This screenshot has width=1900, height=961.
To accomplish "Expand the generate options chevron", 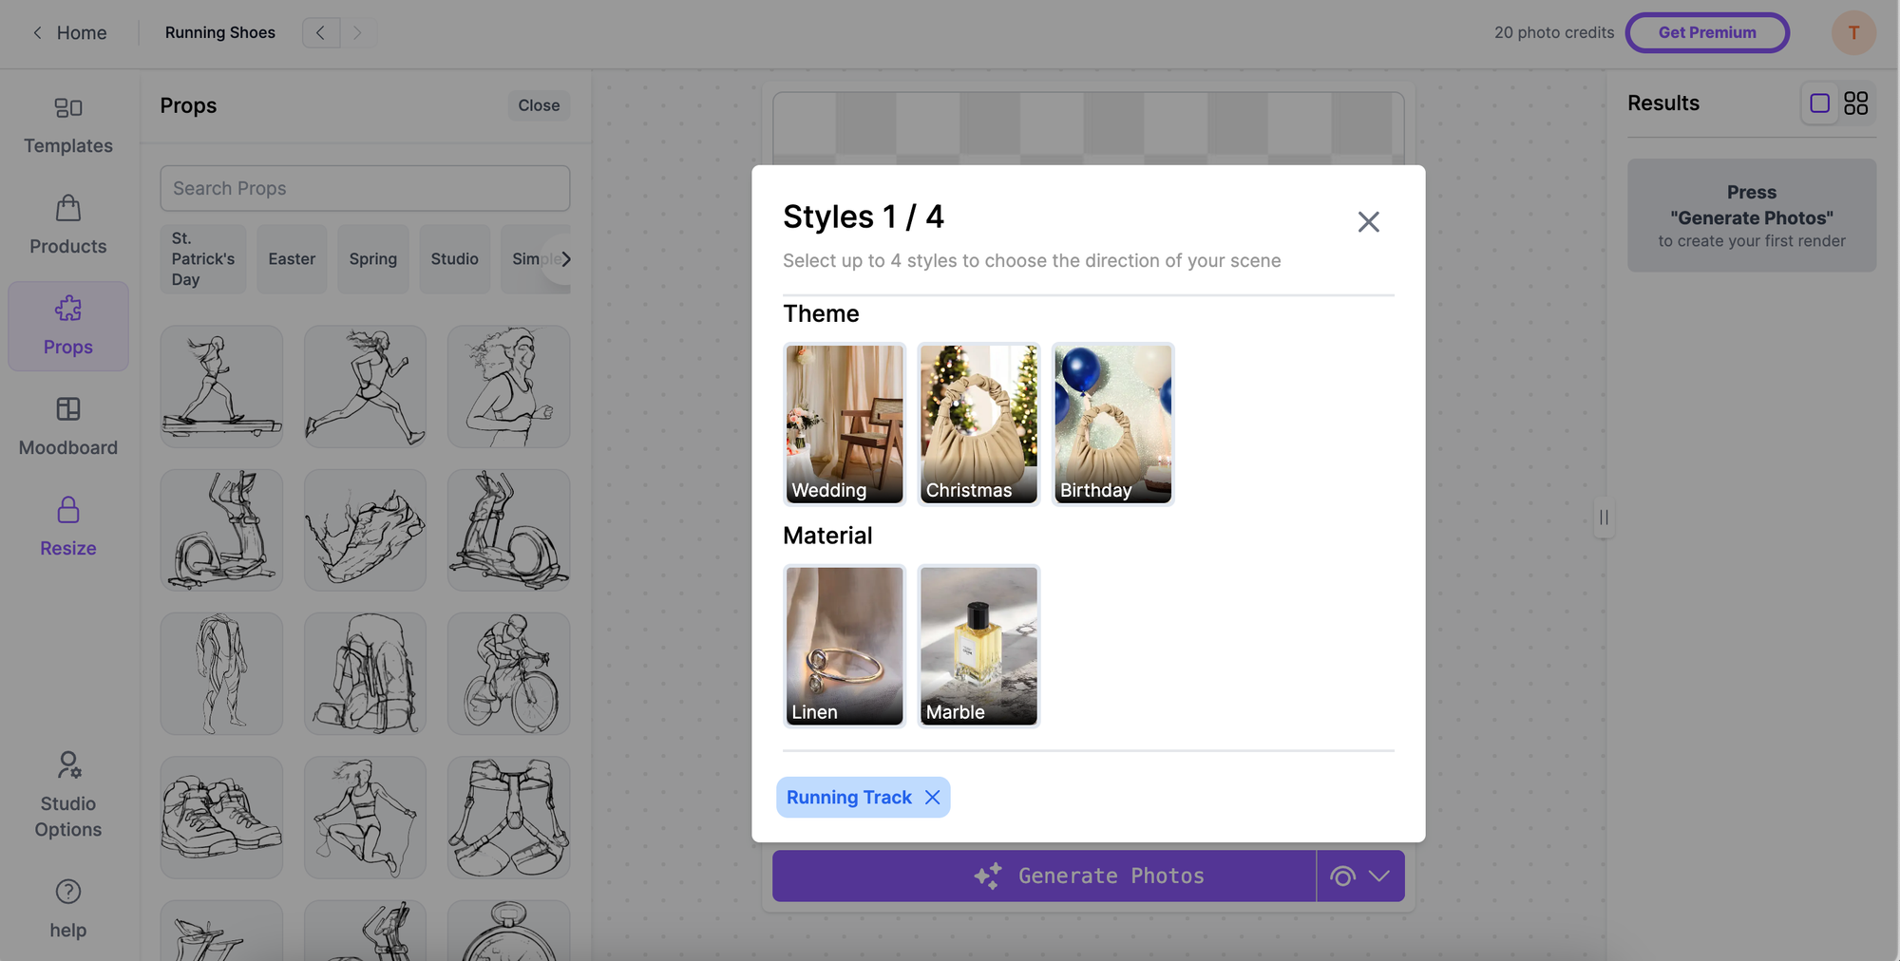I will 1379,876.
